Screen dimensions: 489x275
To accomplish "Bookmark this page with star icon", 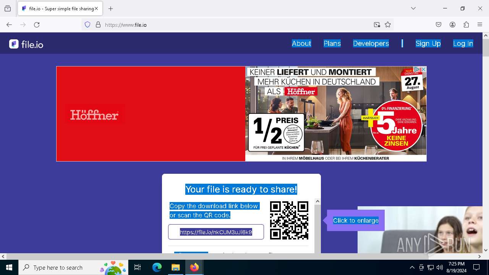I will point(388,25).
